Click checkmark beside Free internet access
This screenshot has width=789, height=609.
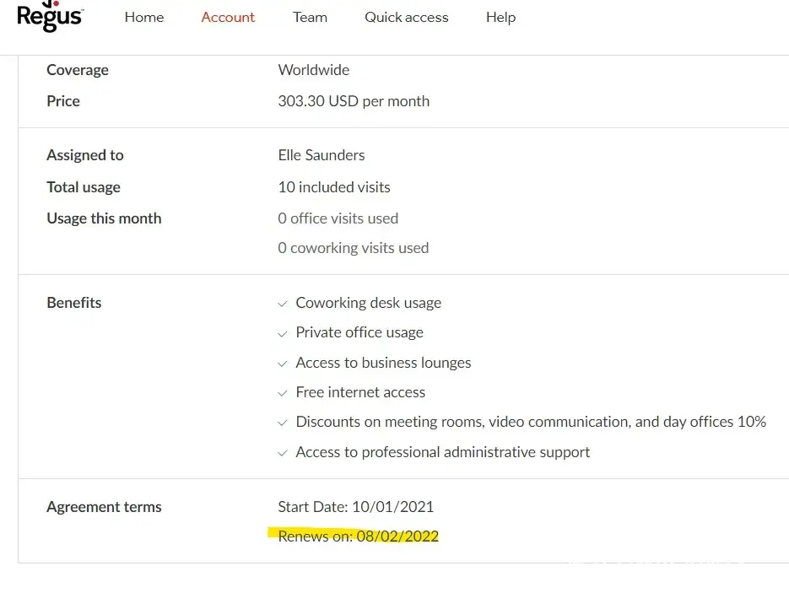click(283, 393)
